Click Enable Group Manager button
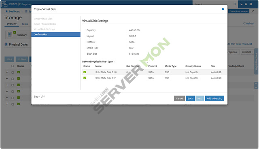This screenshot has height=149, width=259. [x=238, y=11]
